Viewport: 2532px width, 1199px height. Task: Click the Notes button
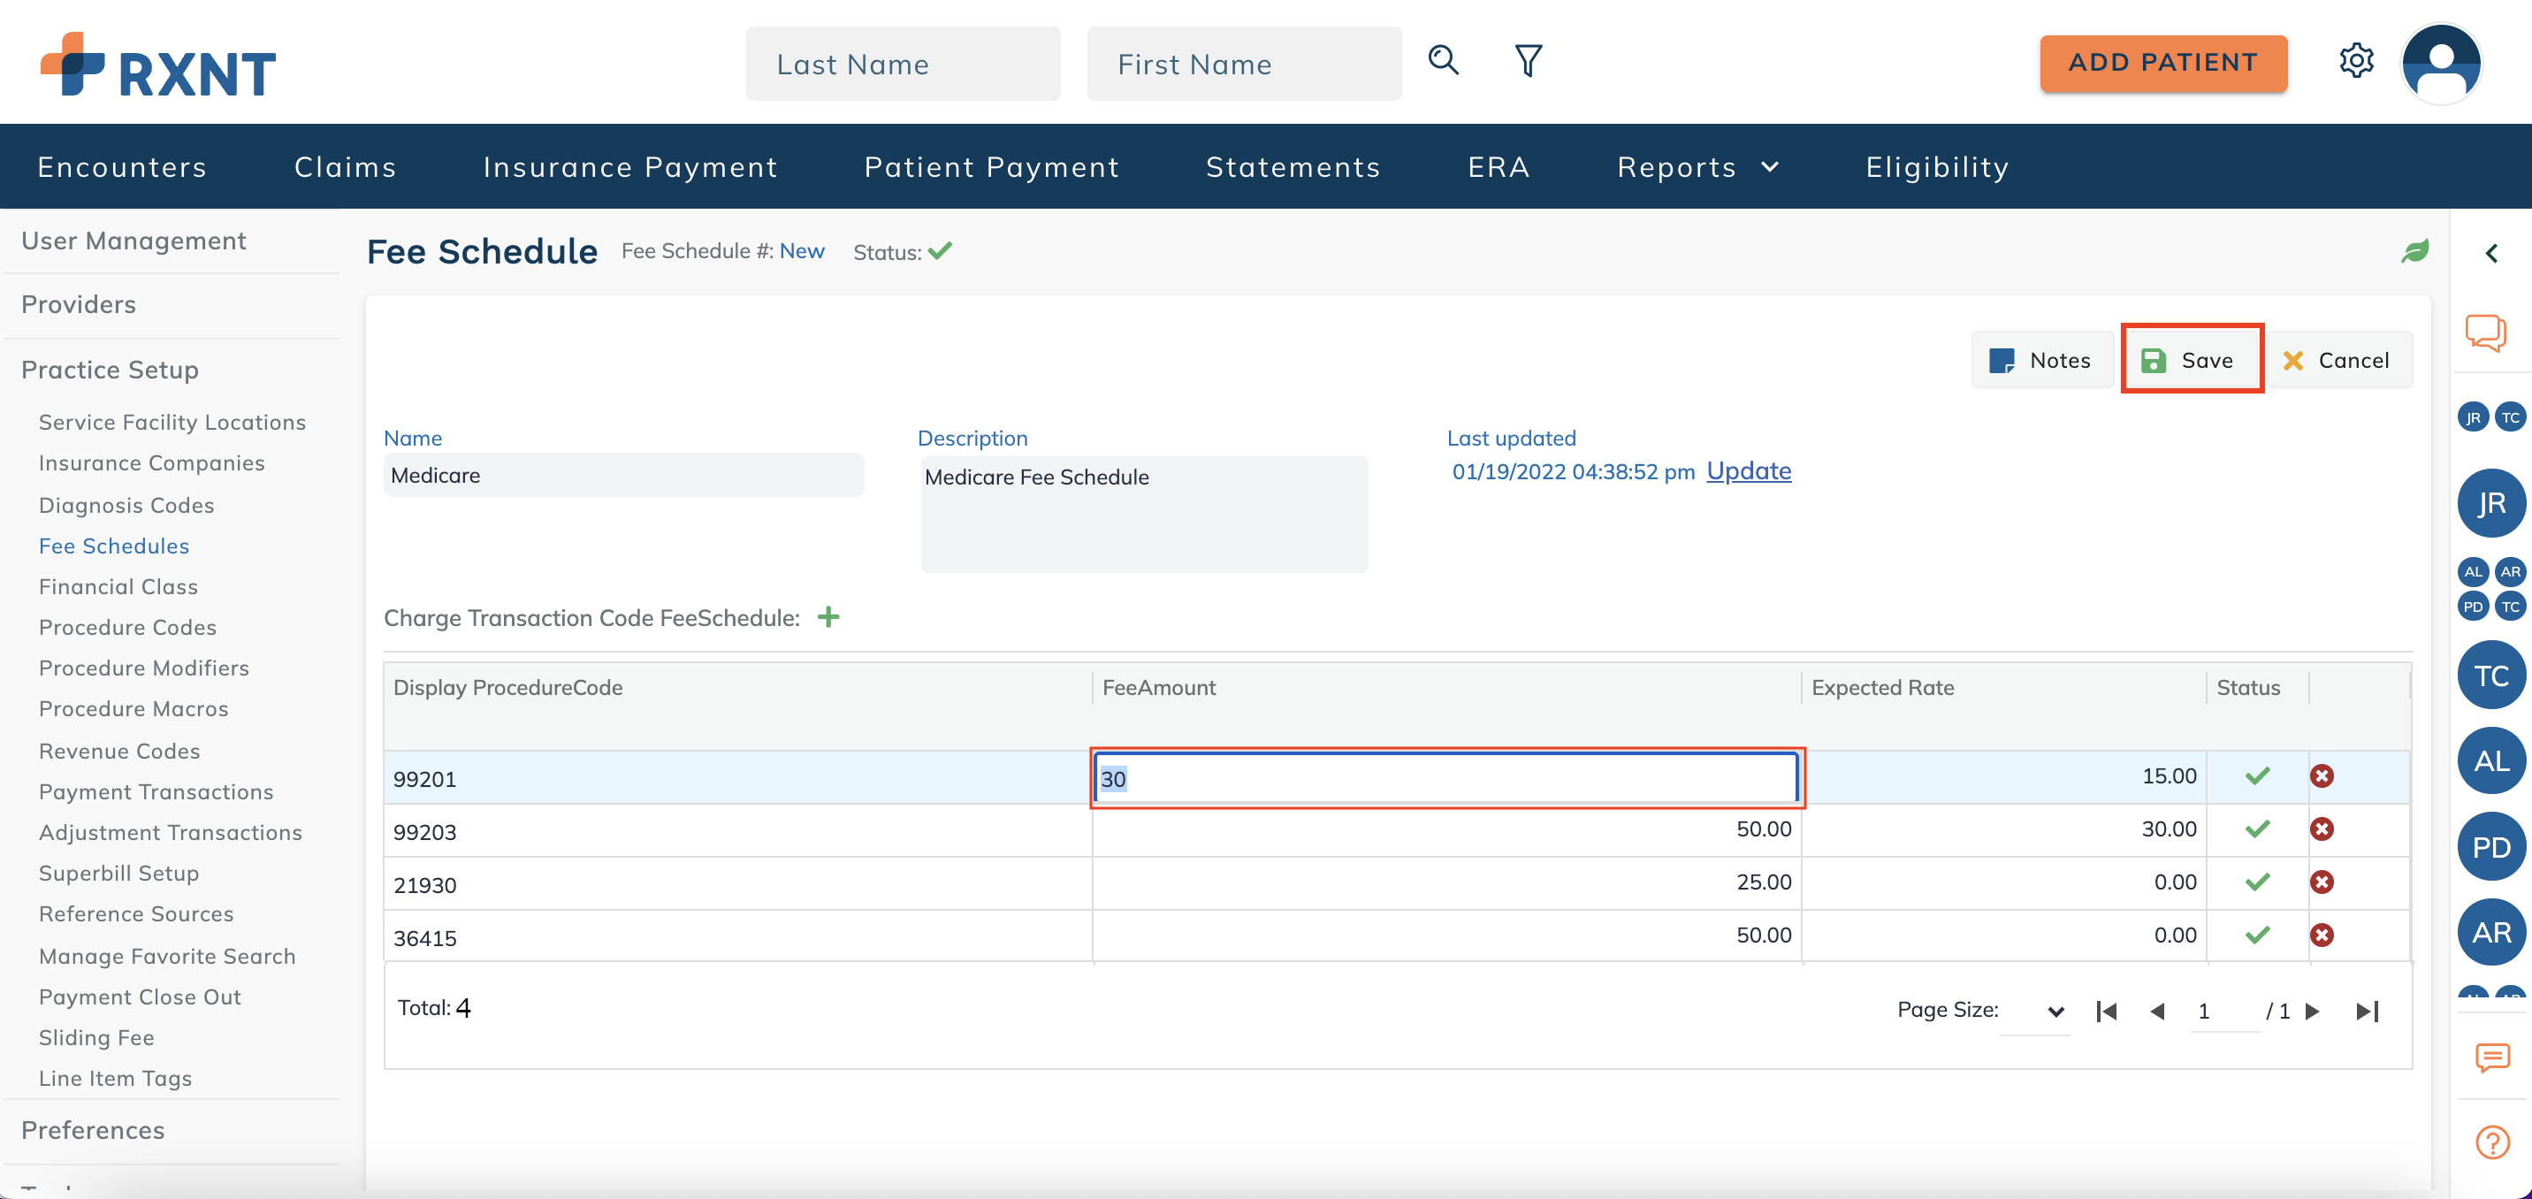(2041, 361)
